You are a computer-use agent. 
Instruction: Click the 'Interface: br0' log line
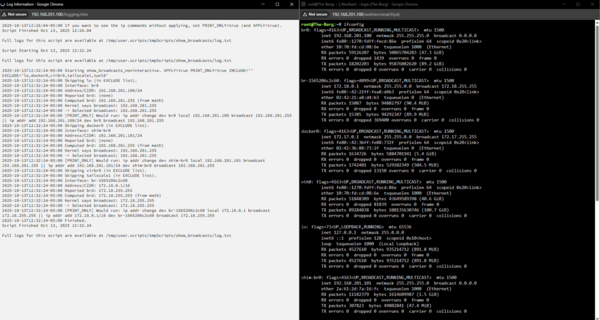point(50,86)
